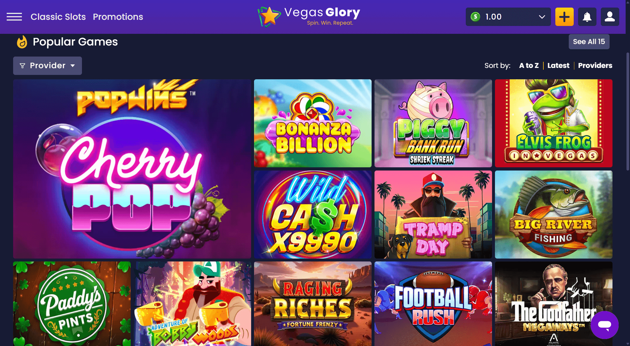Click the yellow plus deposit icon
Image resolution: width=630 pixels, height=346 pixels.
point(564,17)
